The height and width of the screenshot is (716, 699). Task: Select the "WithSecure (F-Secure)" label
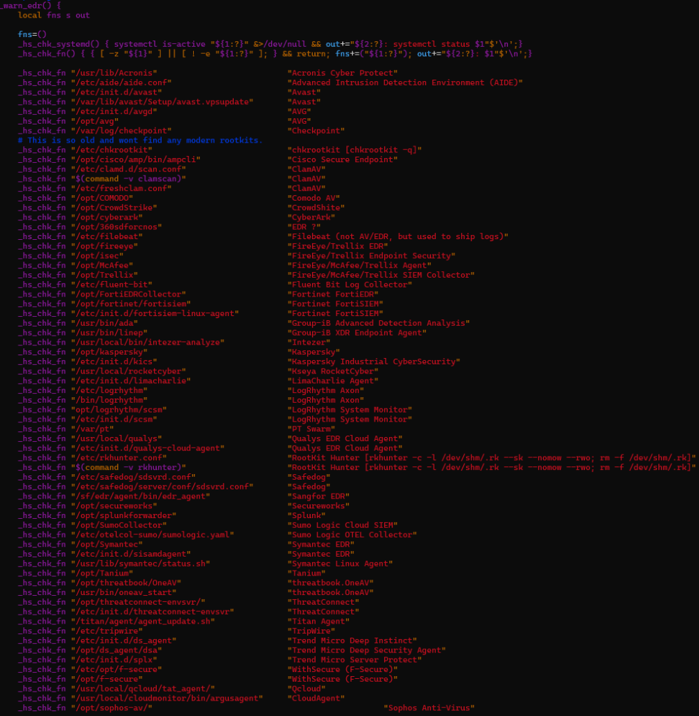pos(343,669)
